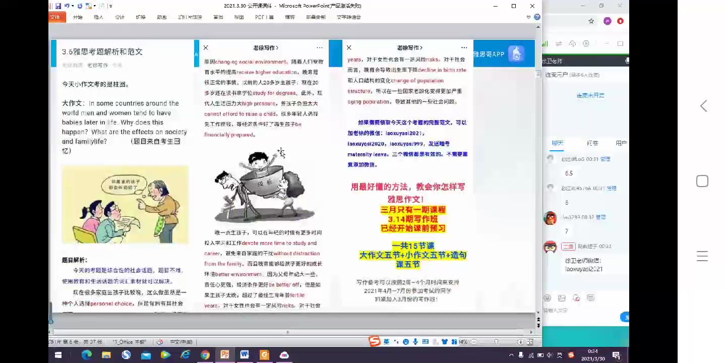Viewport: 726px width, 363px height.
Task: Switch to the 聊天 tab in chat window
Action: (x=557, y=143)
